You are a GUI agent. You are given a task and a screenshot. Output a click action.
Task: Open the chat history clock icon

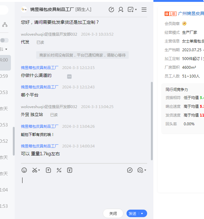pos(140,170)
